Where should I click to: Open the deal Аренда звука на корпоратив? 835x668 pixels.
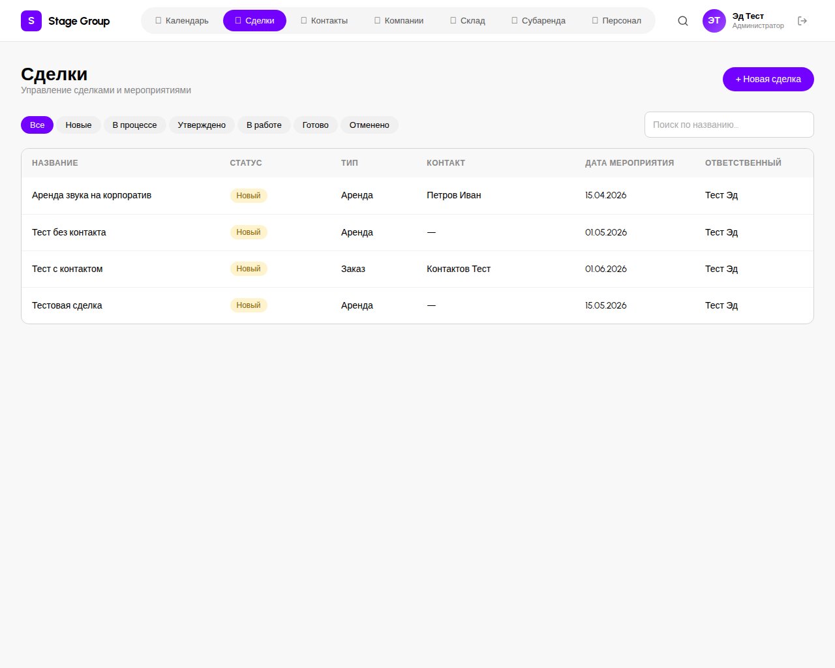[x=91, y=195]
